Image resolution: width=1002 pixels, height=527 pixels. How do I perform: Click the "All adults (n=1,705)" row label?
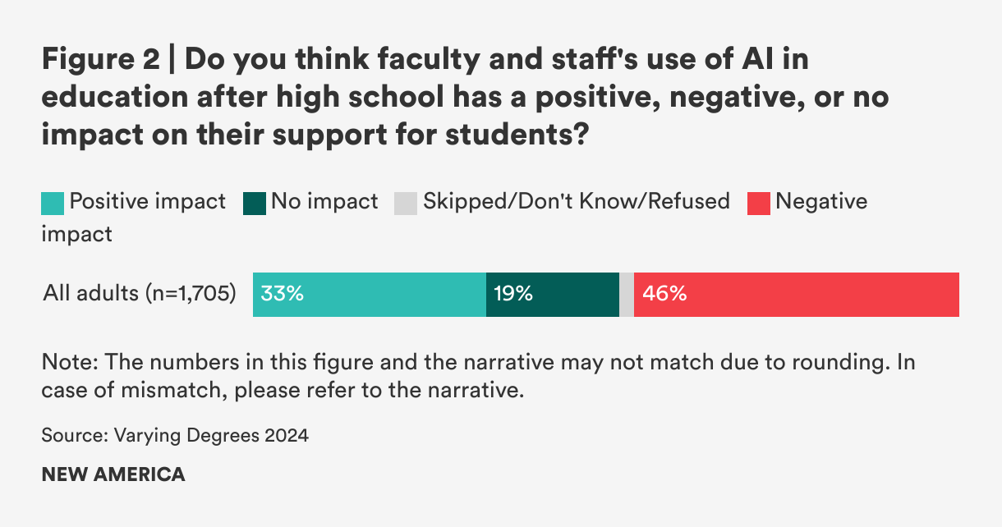click(140, 293)
